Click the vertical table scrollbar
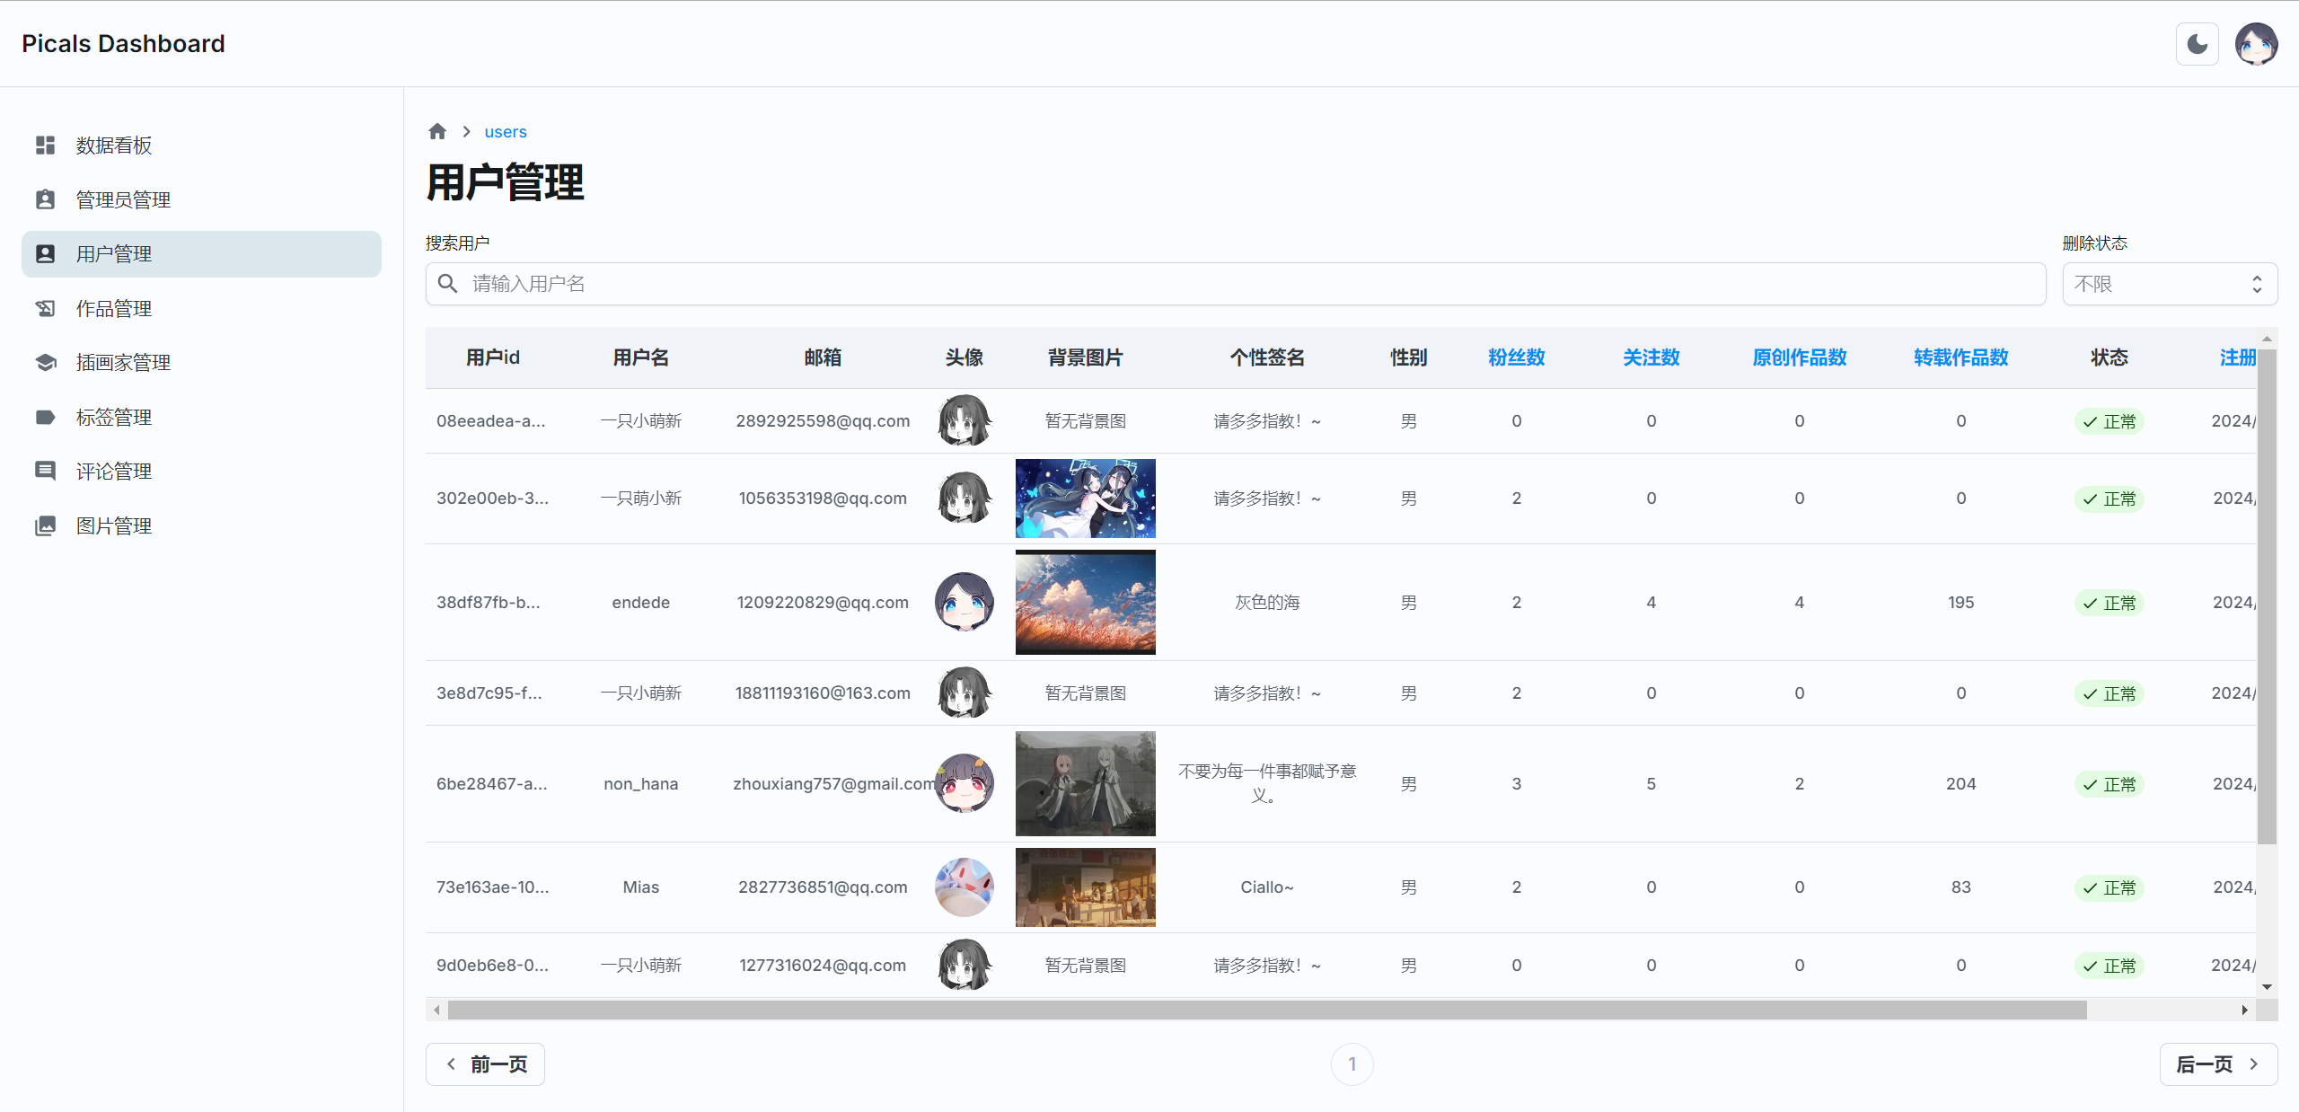Image resolution: width=2299 pixels, height=1112 pixels. [x=2267, y=596]
